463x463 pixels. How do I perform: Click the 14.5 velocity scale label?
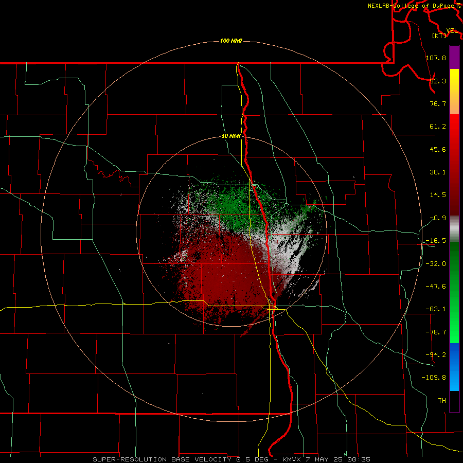[438, 195]
